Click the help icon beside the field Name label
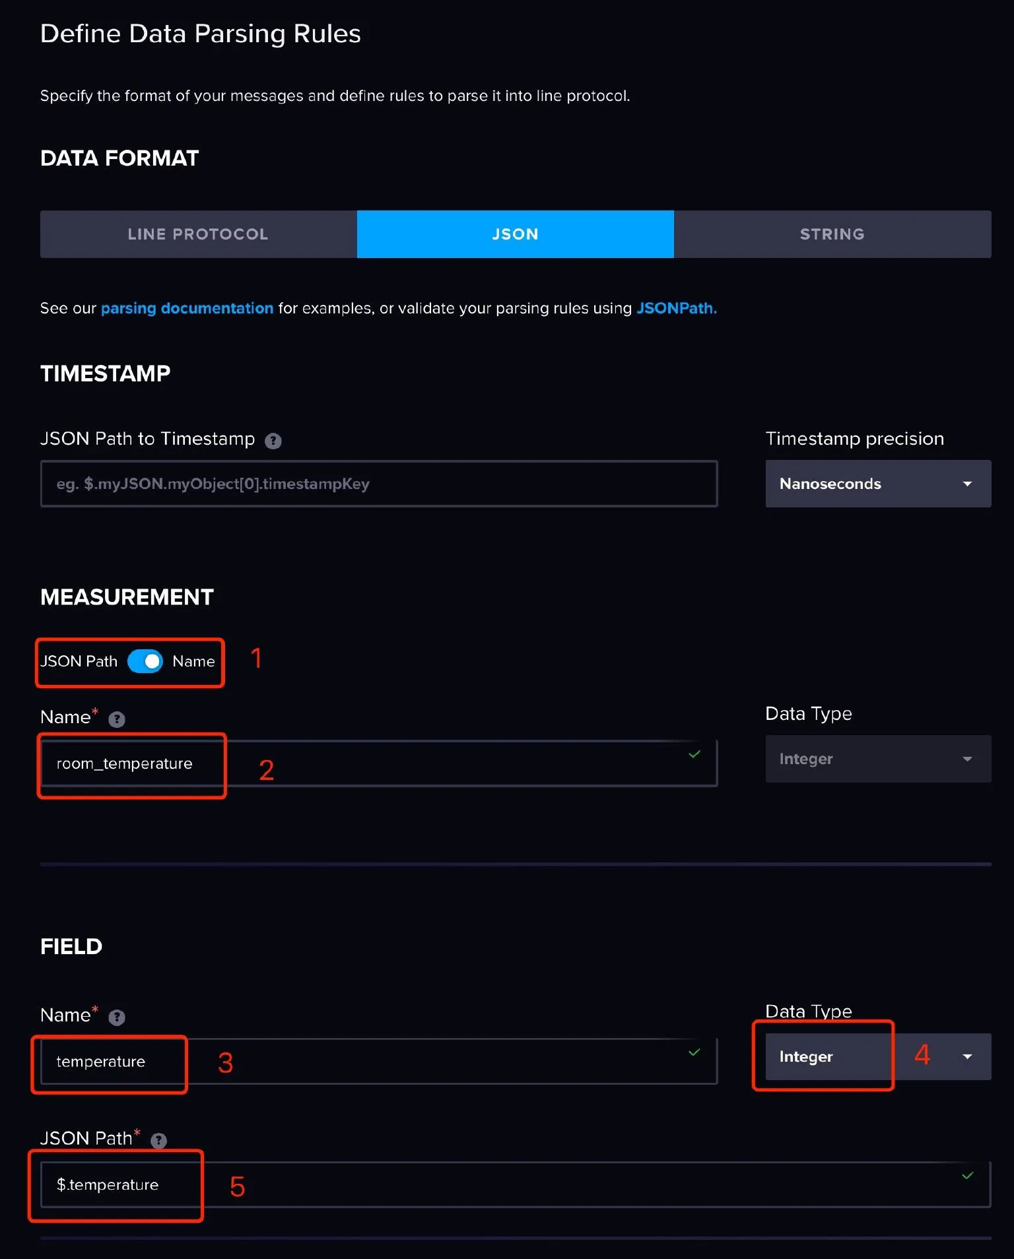This screenshot has height=1259, width=1014. pos(117,1017)
